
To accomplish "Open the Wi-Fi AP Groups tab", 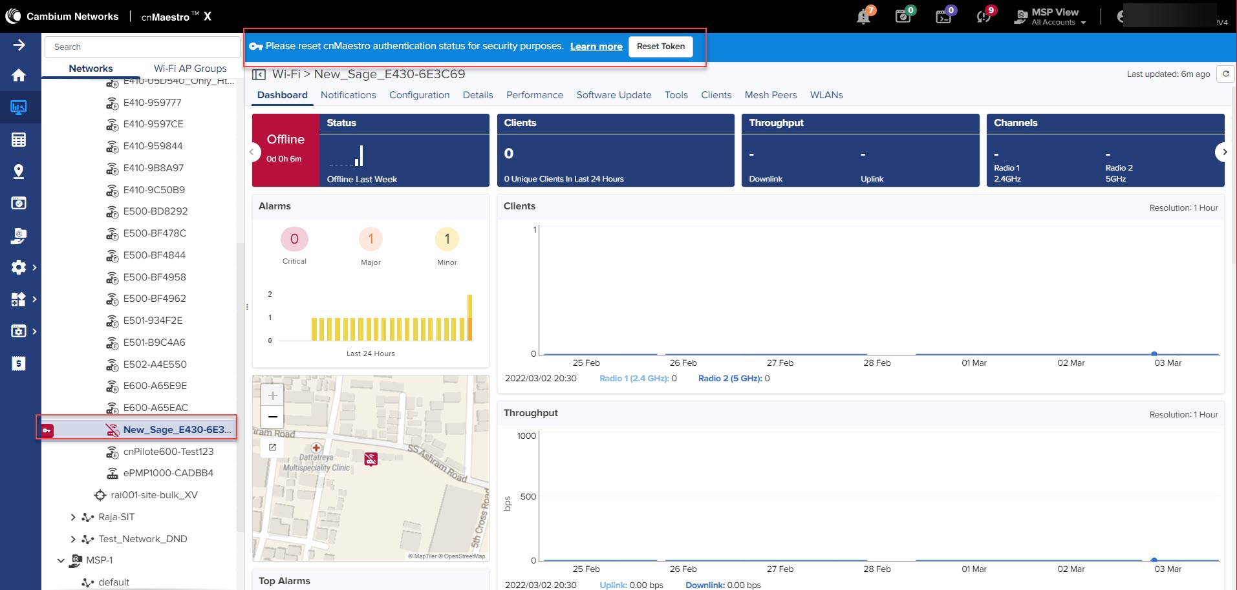I will click(190, 68).
